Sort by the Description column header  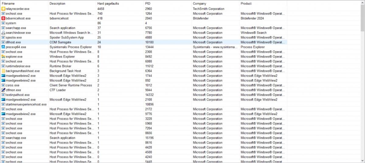tap(72, 4)
